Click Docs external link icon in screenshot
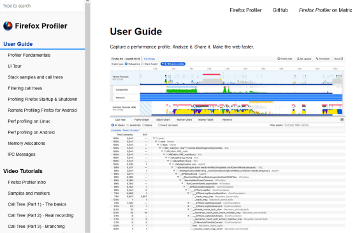Screen dimensions: 357x233 coord(342,59)
